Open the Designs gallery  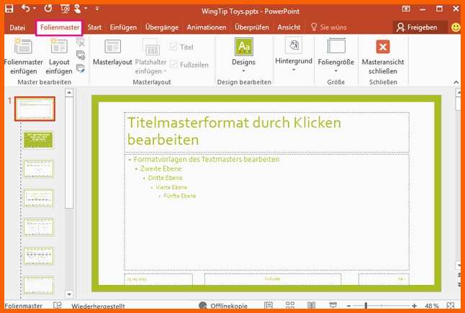(243, 55)
